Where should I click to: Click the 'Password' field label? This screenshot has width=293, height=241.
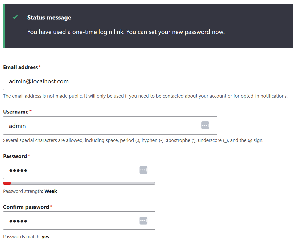(x=15, y=156)
